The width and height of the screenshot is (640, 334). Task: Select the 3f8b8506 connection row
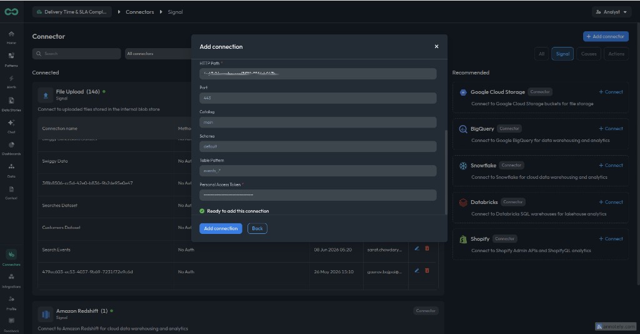click(87, 183)
